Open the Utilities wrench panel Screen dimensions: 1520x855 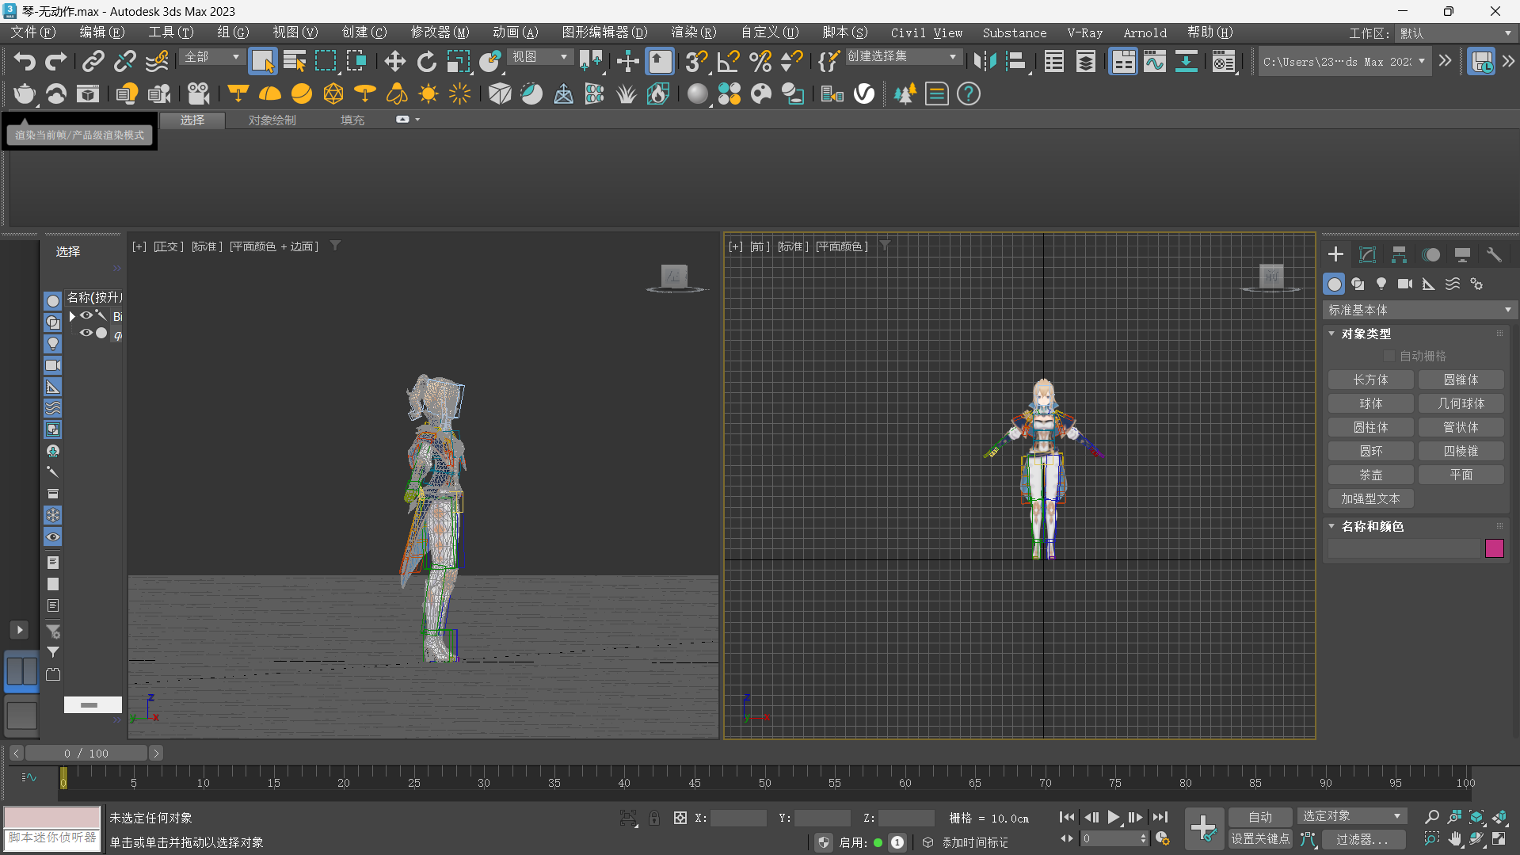pos(1494,254)
